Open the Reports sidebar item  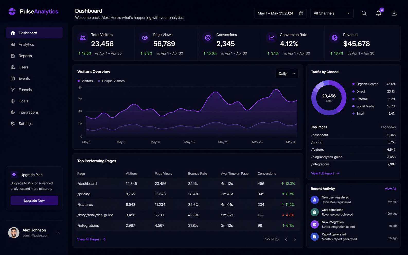[x=34, y=56]
